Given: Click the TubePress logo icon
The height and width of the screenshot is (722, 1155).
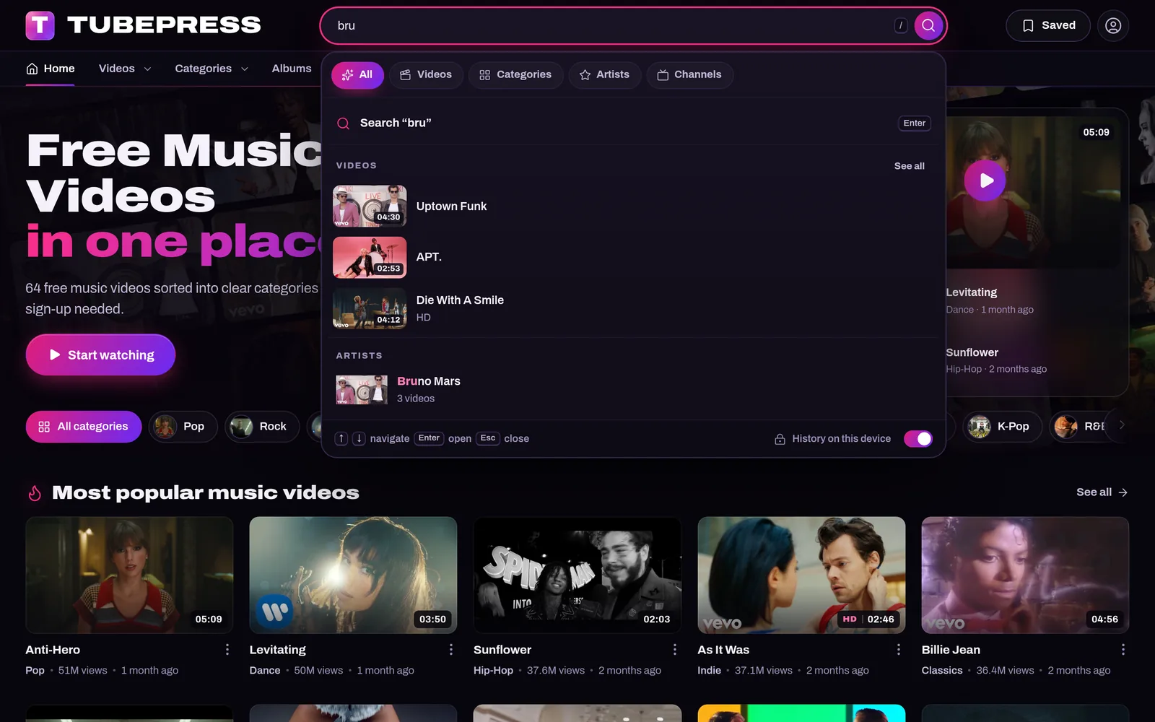Looking at the screenshot, I should click(x=40, y=25).
